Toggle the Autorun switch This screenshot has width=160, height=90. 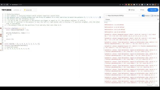pos(143,16)
